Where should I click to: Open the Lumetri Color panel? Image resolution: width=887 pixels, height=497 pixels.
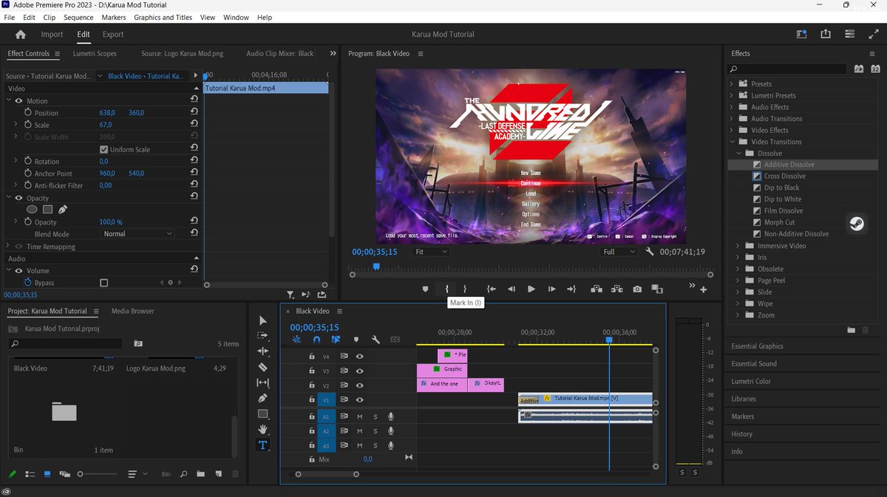pos(751,381)
